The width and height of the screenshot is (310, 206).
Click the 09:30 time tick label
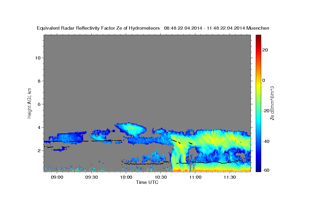91,177
